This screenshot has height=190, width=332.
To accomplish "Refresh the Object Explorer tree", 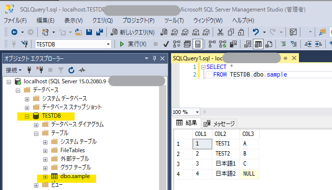I will (x=71, y=70).
